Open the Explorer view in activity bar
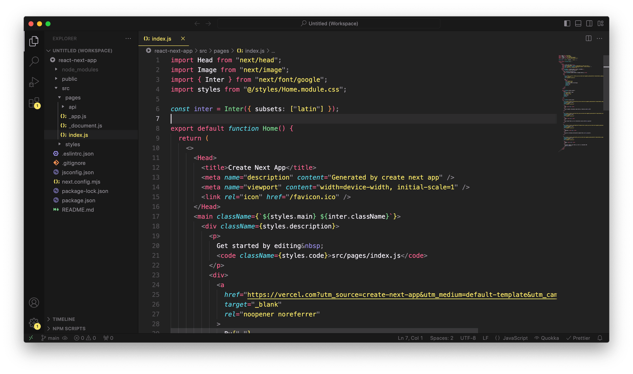 click(x=34, y=41)
